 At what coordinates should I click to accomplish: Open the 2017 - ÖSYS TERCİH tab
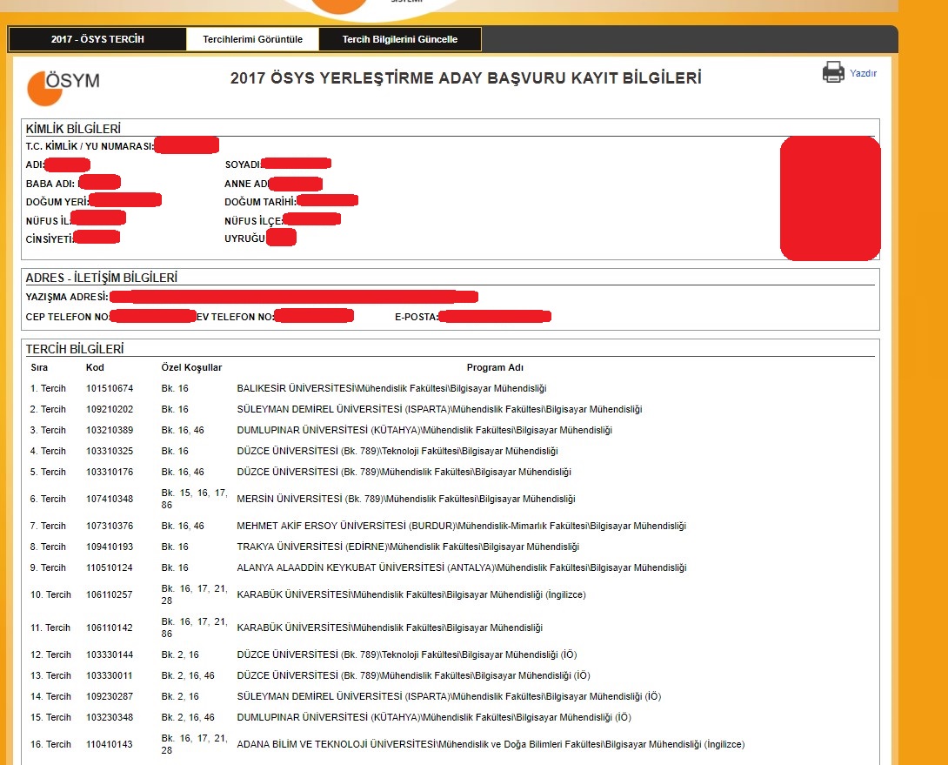tap(97, 39)
